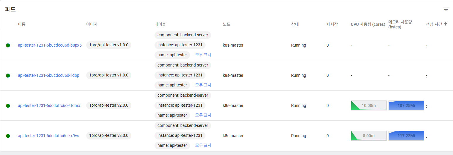Open pod api-tester-1231-6b8cdcc86d-b8px5
The width and height of the screenshot is (453, 155).
click(50, 45)
